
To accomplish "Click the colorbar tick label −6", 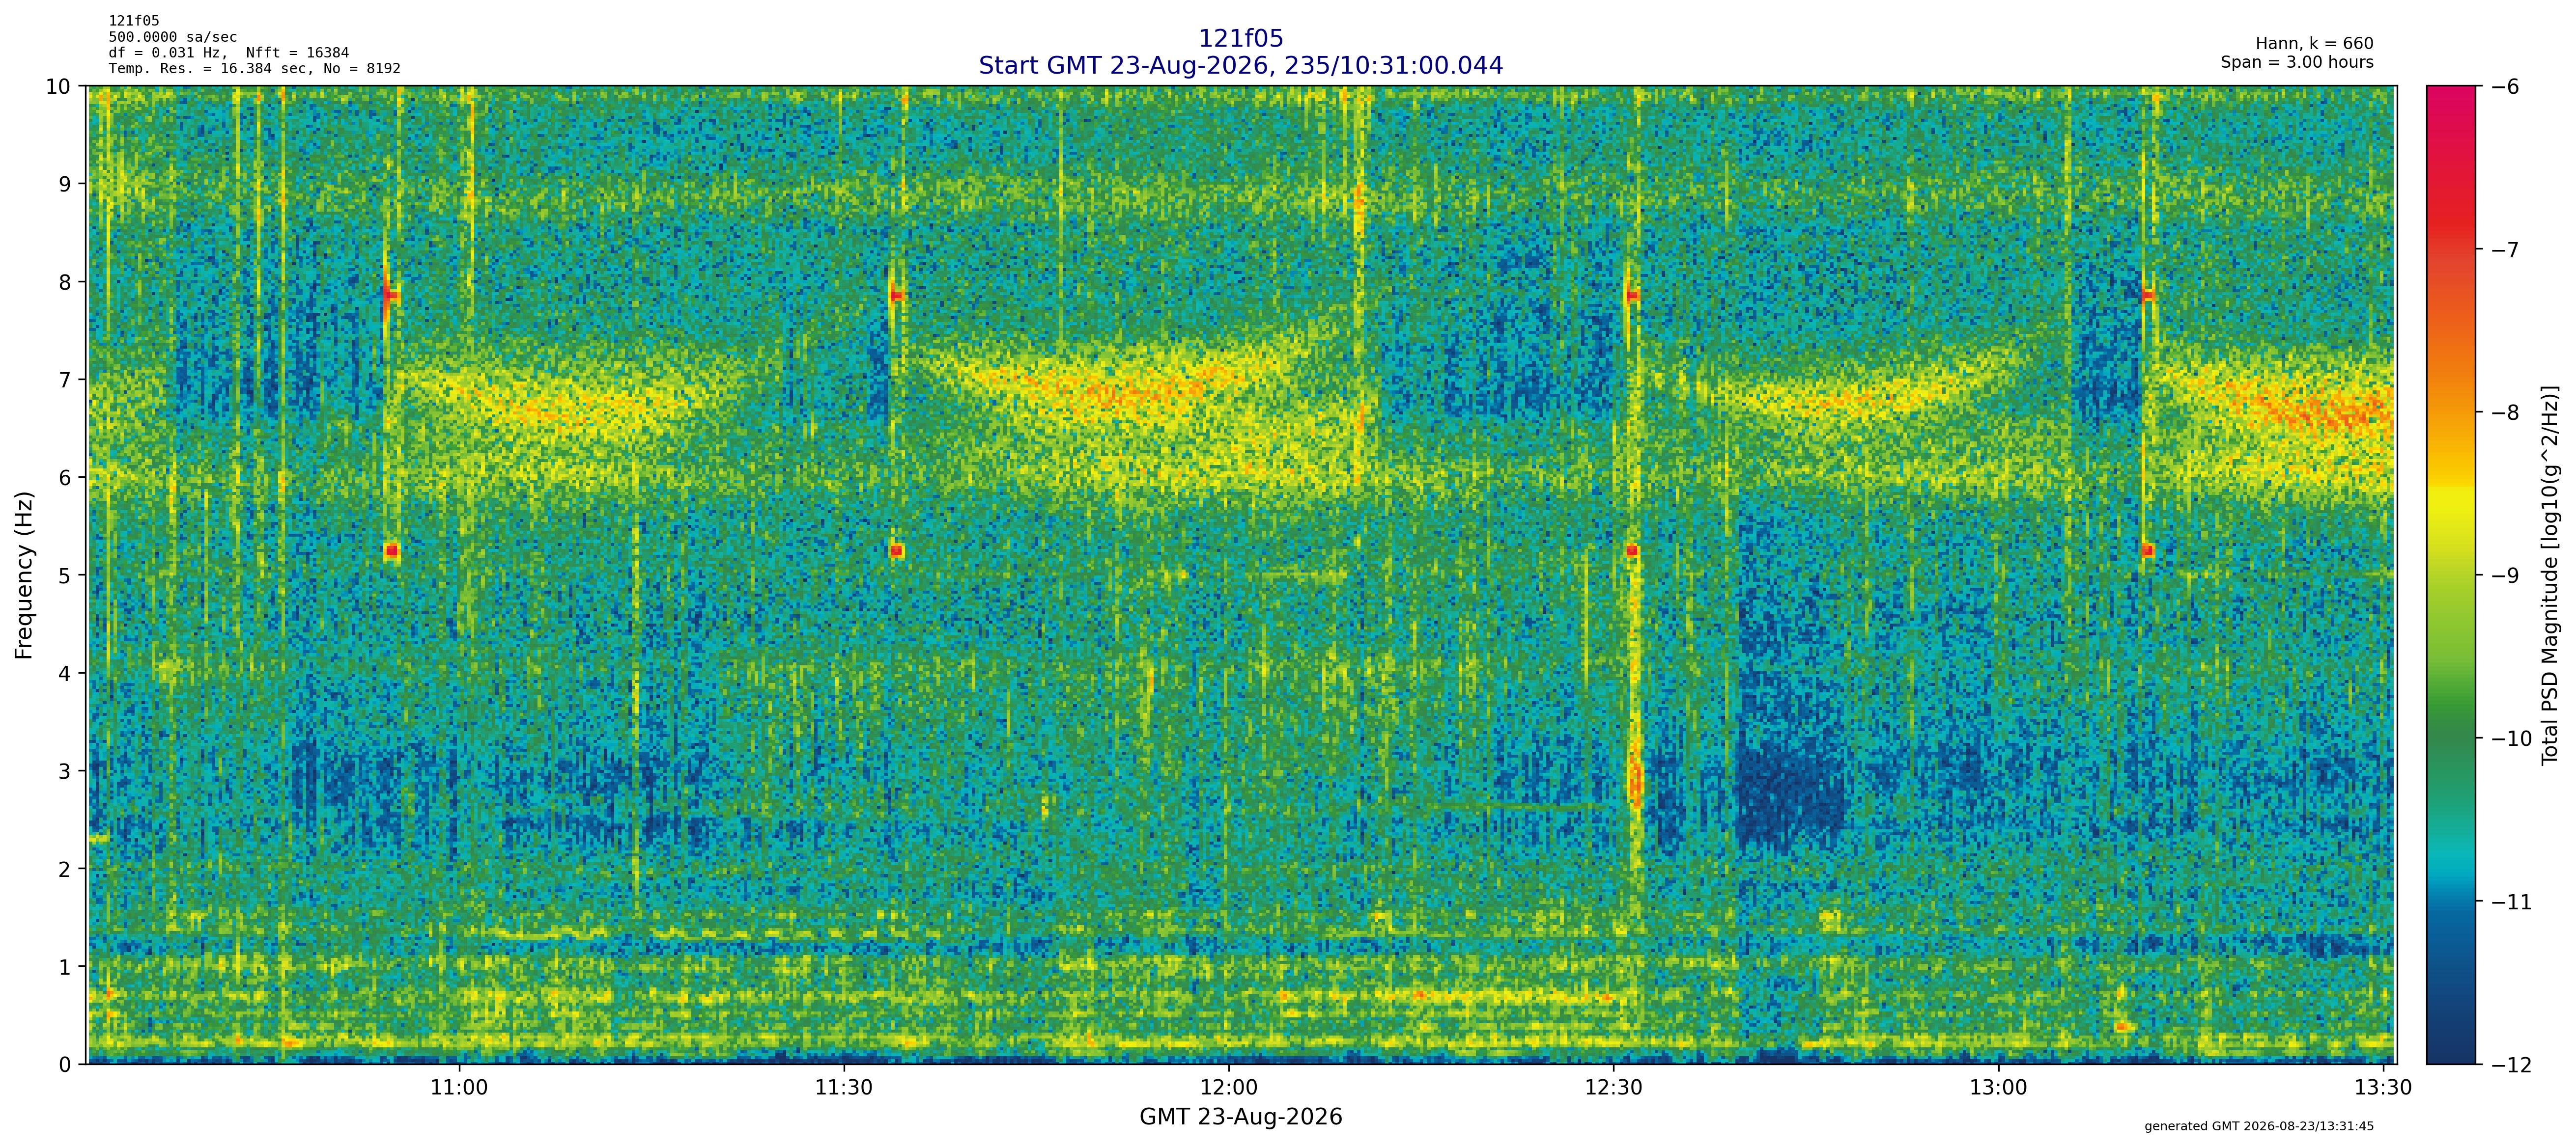I will click(2505, 87).
